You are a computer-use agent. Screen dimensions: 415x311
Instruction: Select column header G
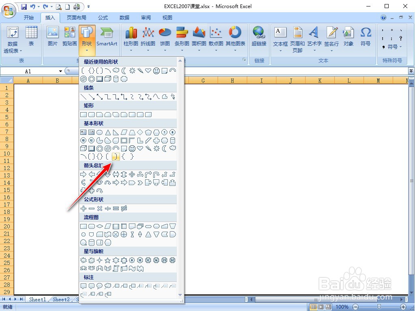tap(203, 81)
